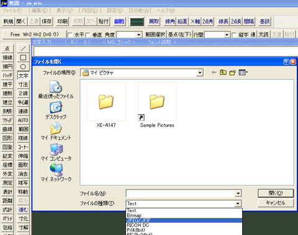Activate the AUTO mode tool
This screenshot has height=235, width=298.
(23, 120)
